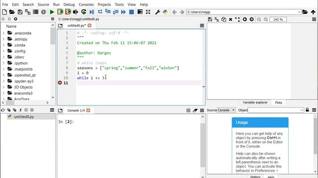Go back with left arrow icon
This screenshot has width=318, height=178.
(174, 12)
